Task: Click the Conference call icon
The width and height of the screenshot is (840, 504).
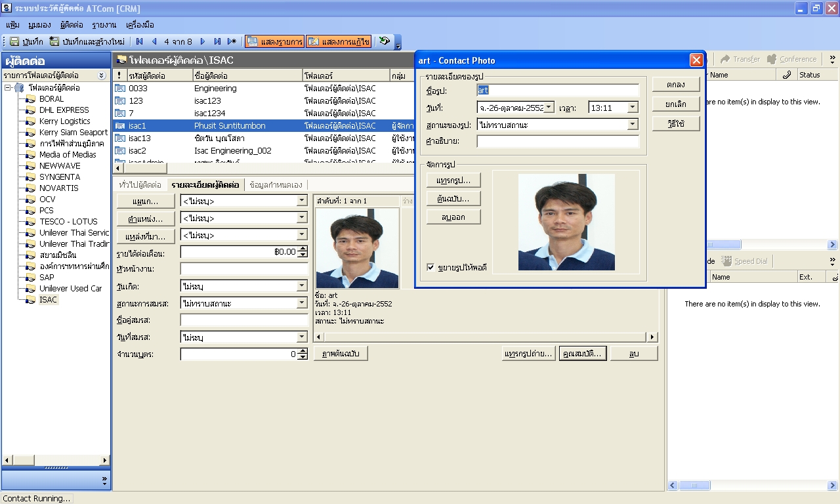Action: 772,58
